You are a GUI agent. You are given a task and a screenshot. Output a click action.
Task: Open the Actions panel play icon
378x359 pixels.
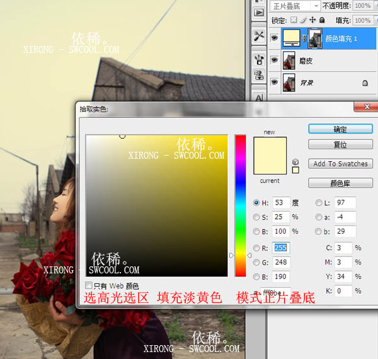[259, 12]
